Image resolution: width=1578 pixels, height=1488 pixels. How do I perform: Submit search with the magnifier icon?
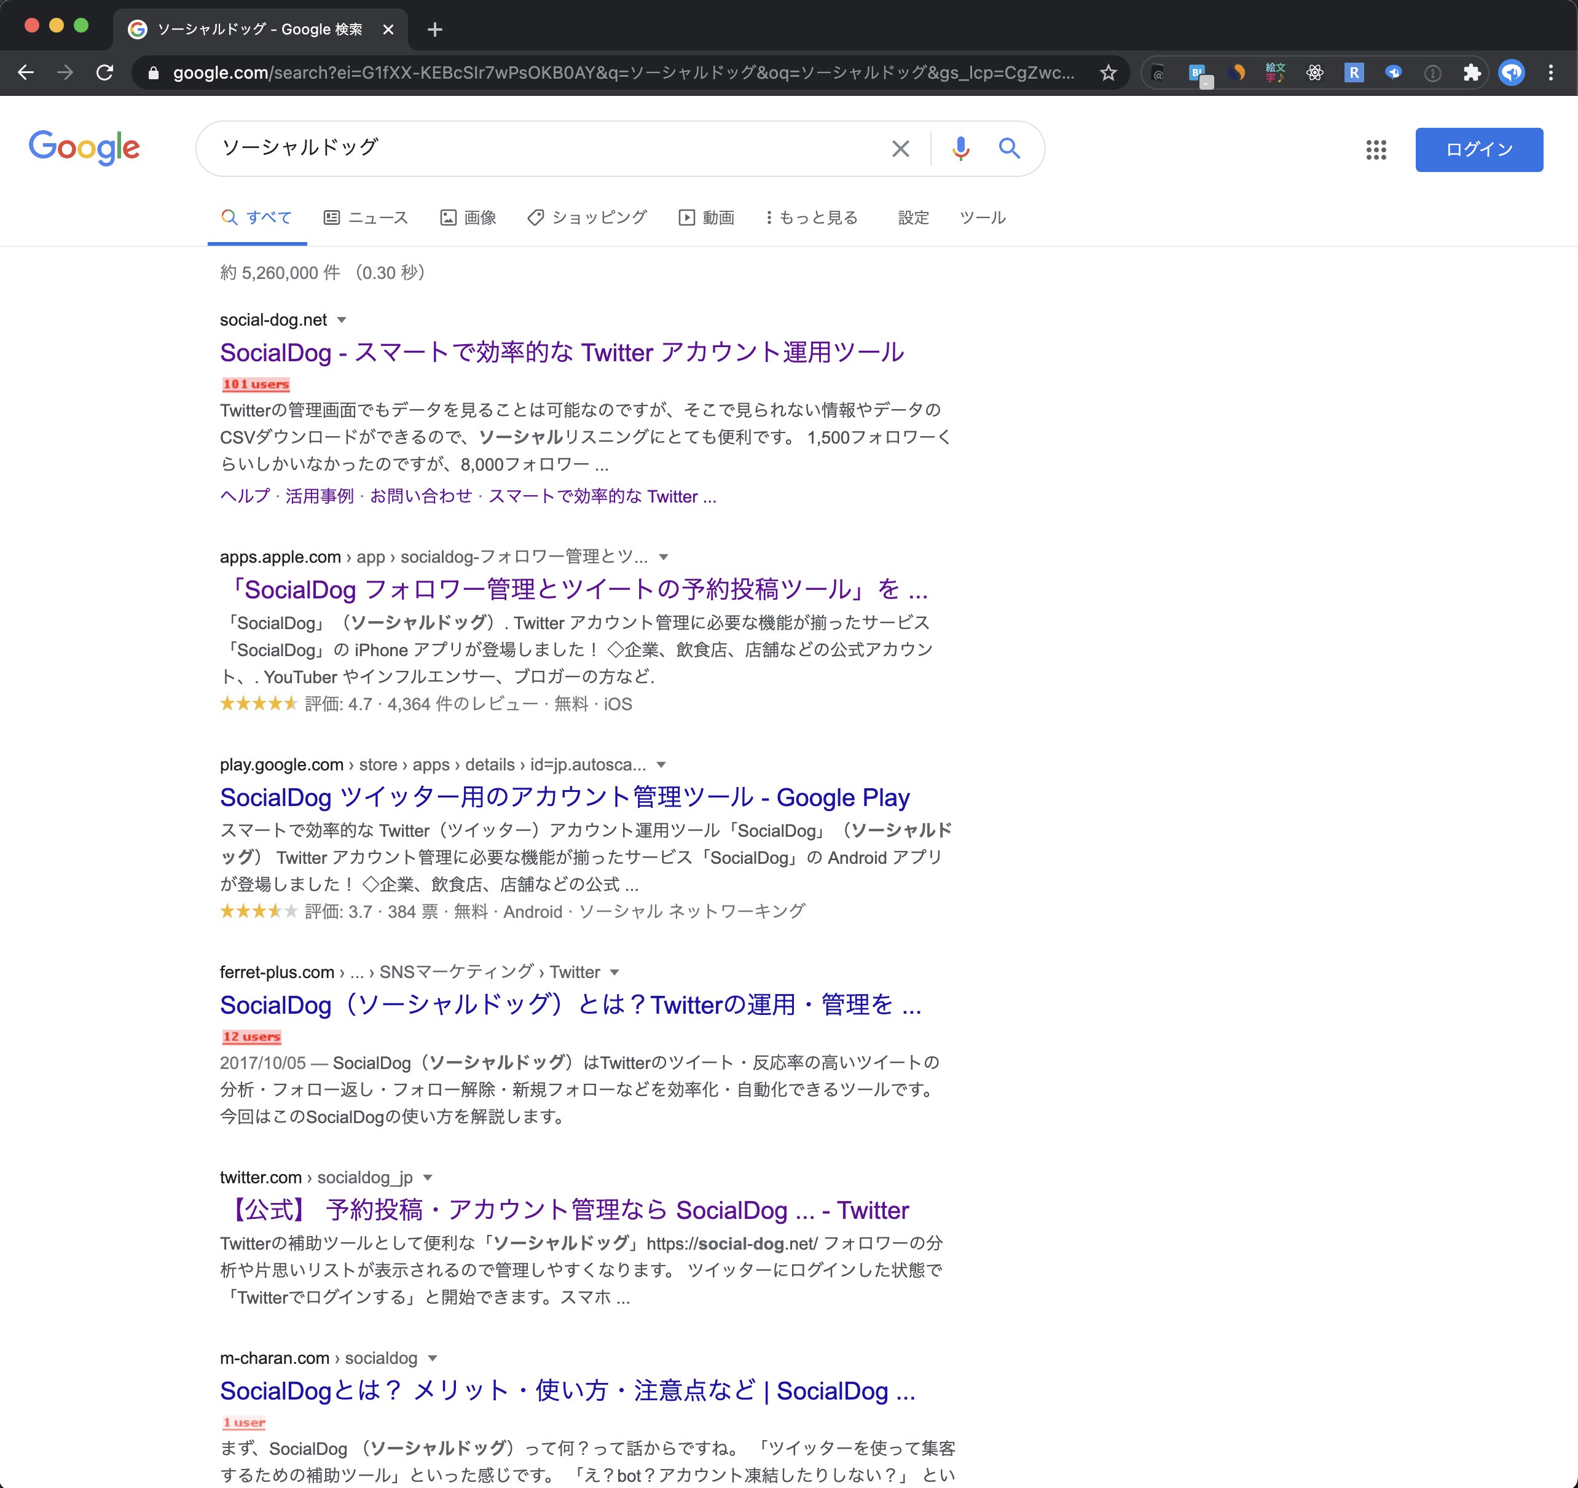pyautogui.click(x=1009, y=147)
